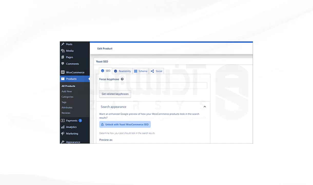This screenshot has width=313, height=185.
Task: Select Add New under Products
Action: point(67,91)
